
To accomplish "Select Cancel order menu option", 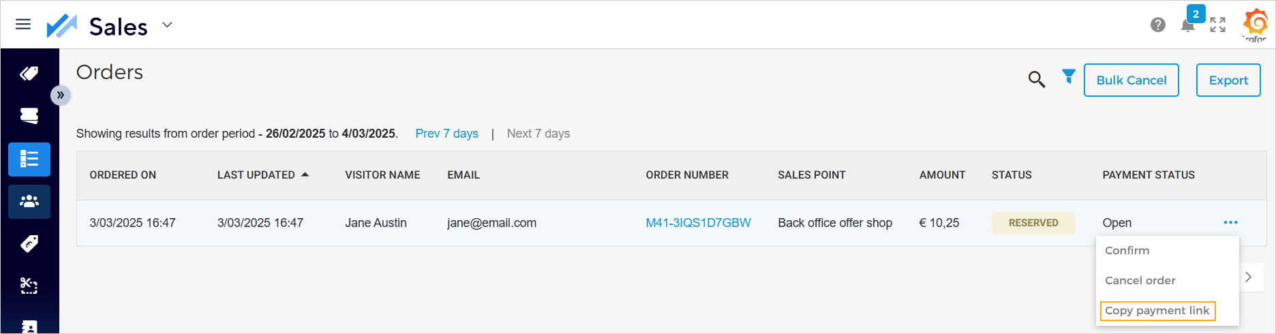I will pyautogui.click(x=1140, y=281).
